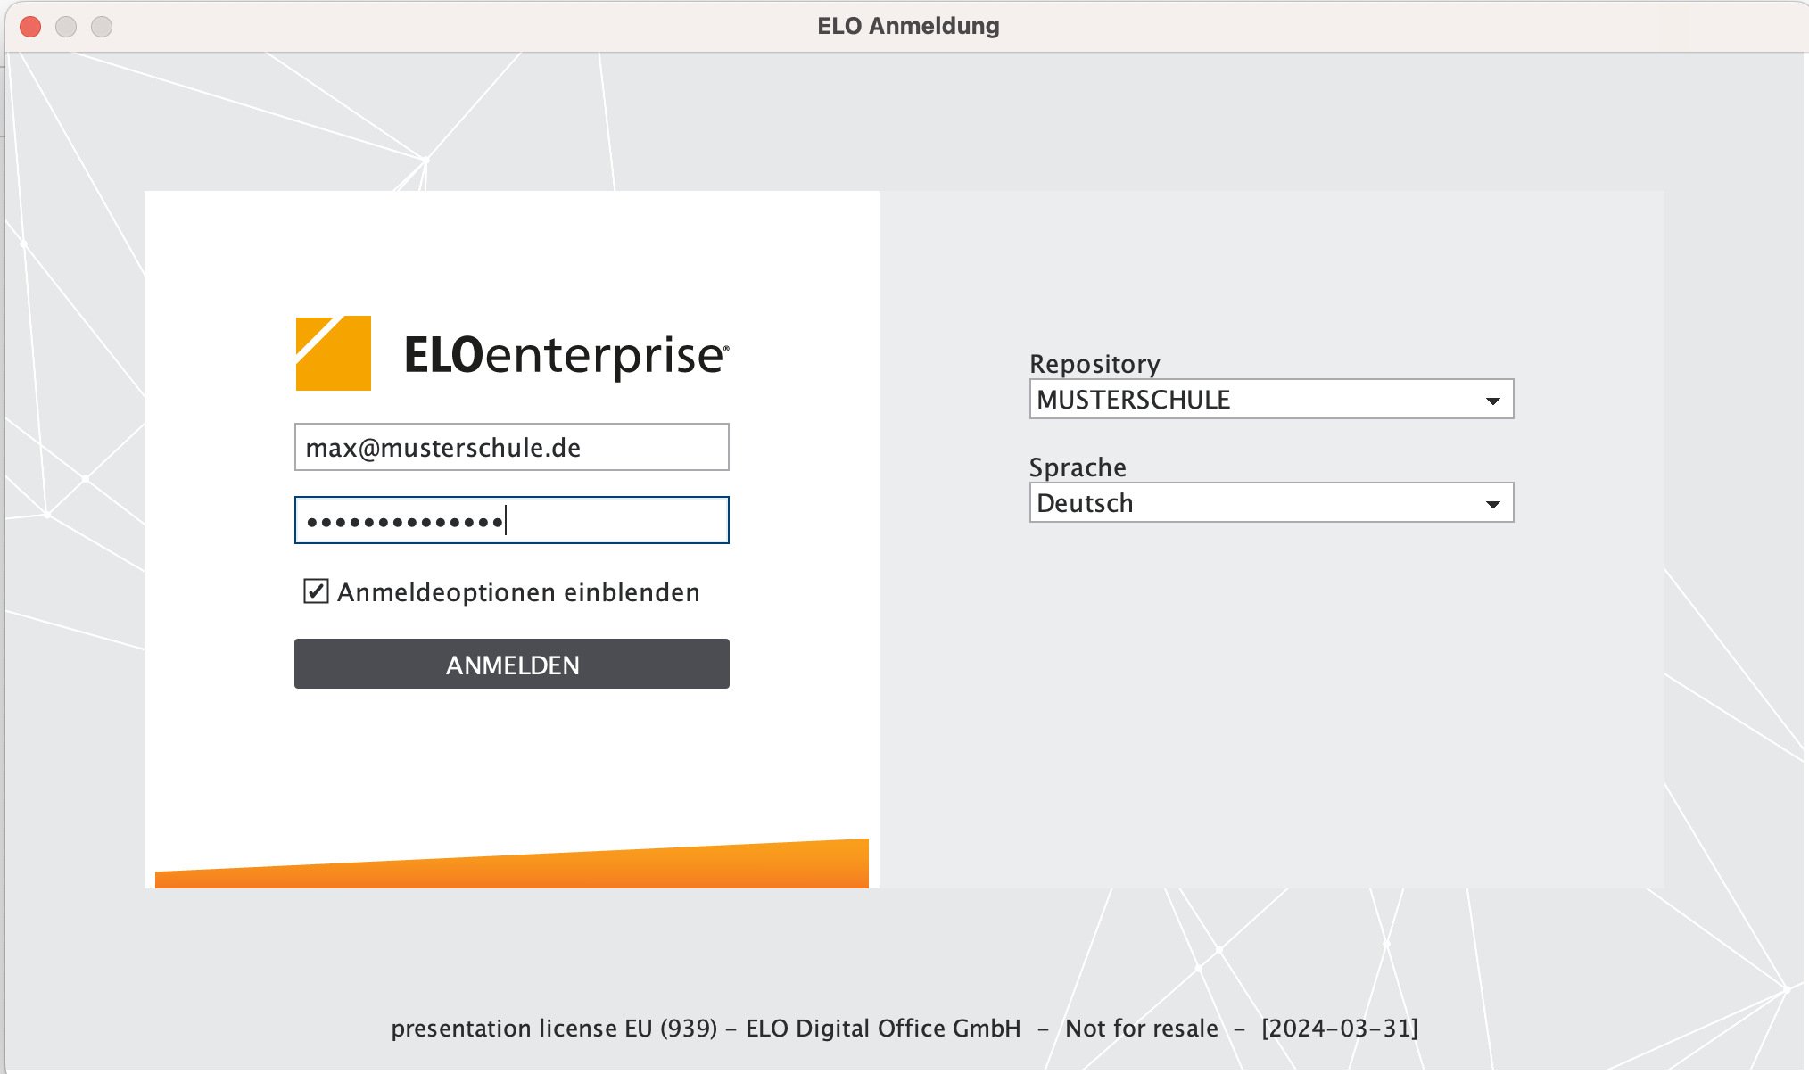The height and width of the screenshot is (1074, 1809).
Task: Click the 'Anmeldeoptionen einblenden' label text
Action: pos(518,592)
